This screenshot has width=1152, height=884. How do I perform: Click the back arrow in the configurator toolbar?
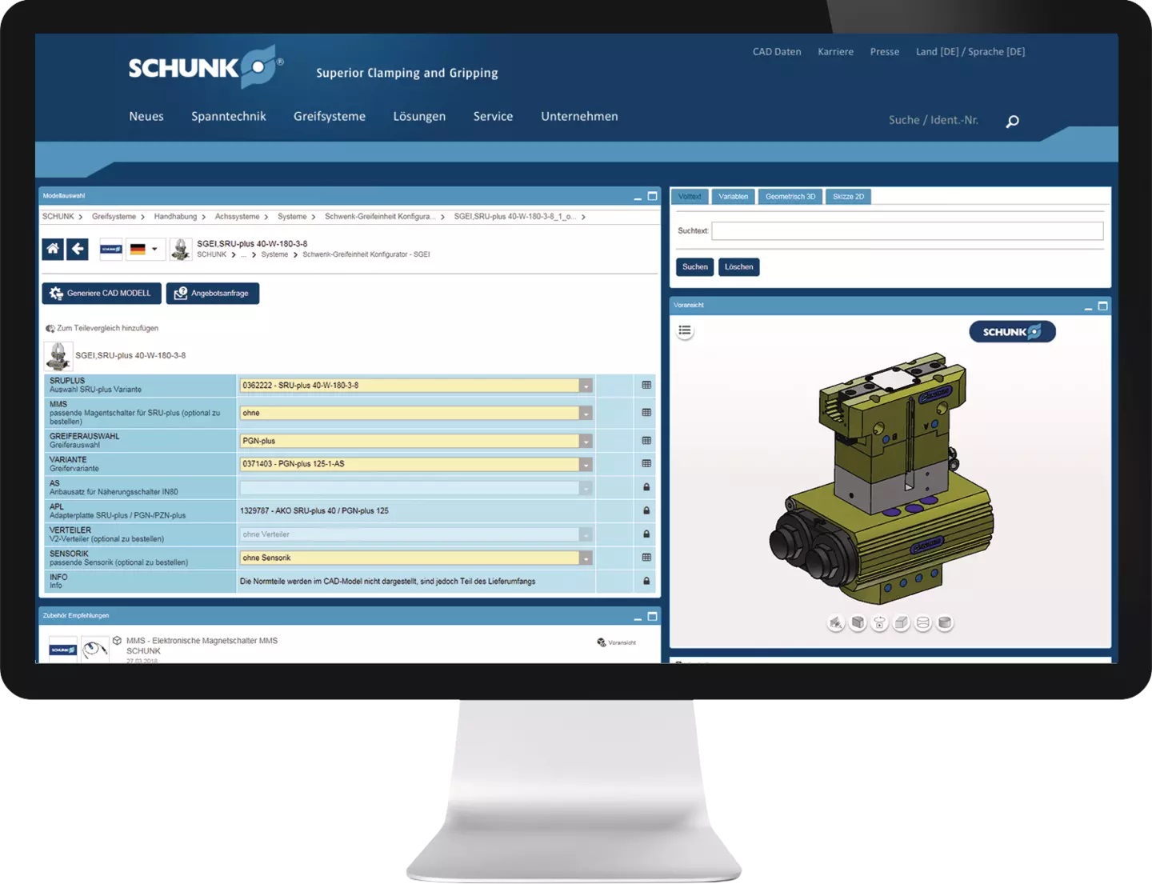click(x=78, y=249)
